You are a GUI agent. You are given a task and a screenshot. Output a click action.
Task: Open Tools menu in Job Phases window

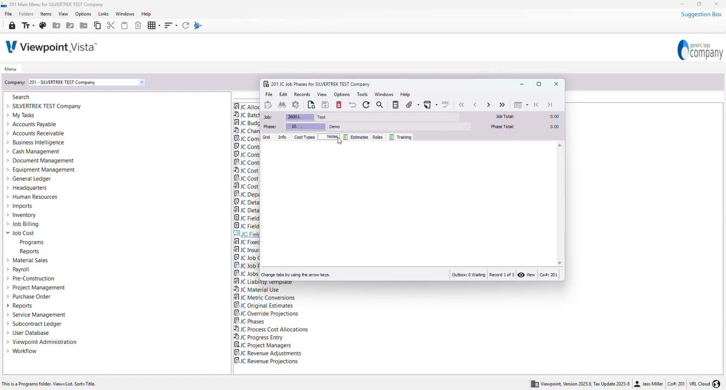[362, 94]
